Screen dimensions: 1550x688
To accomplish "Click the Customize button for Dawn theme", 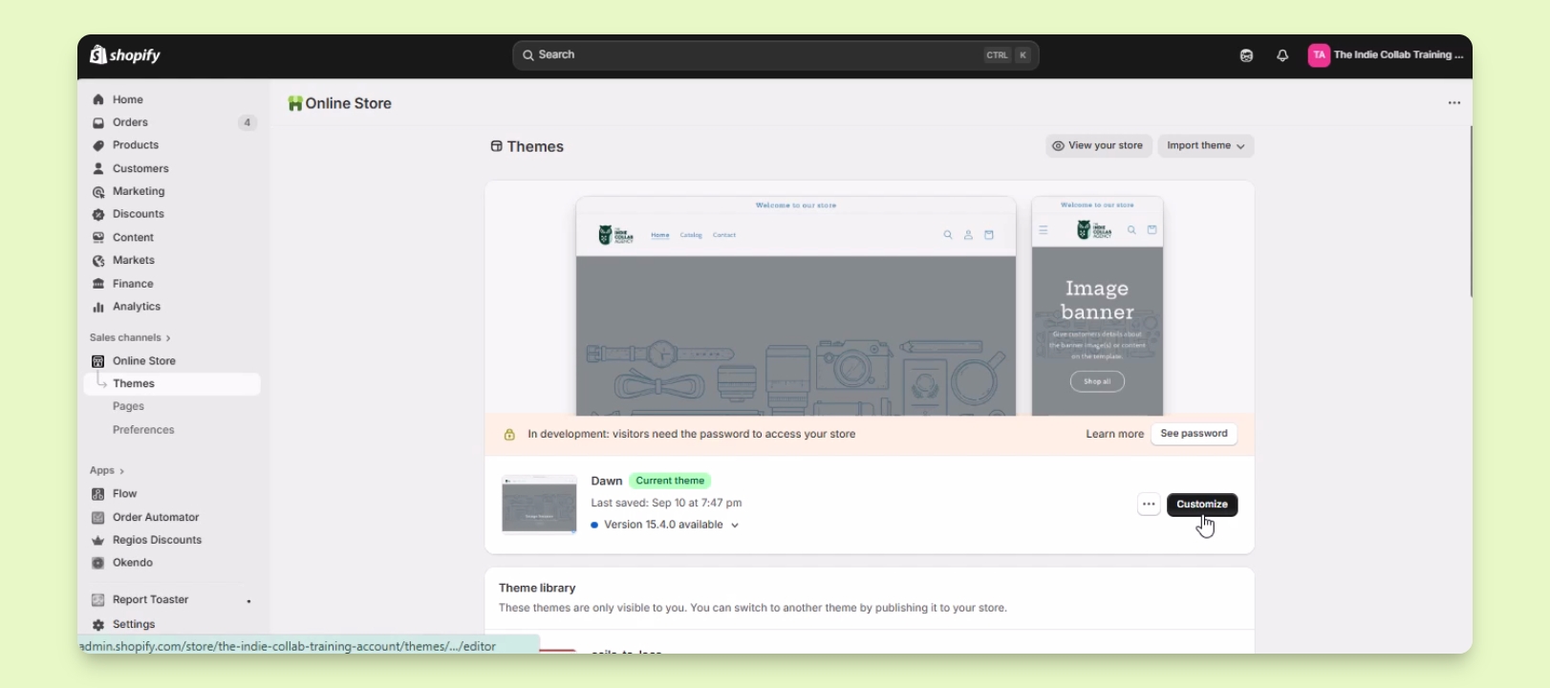I will (1202, 505).
